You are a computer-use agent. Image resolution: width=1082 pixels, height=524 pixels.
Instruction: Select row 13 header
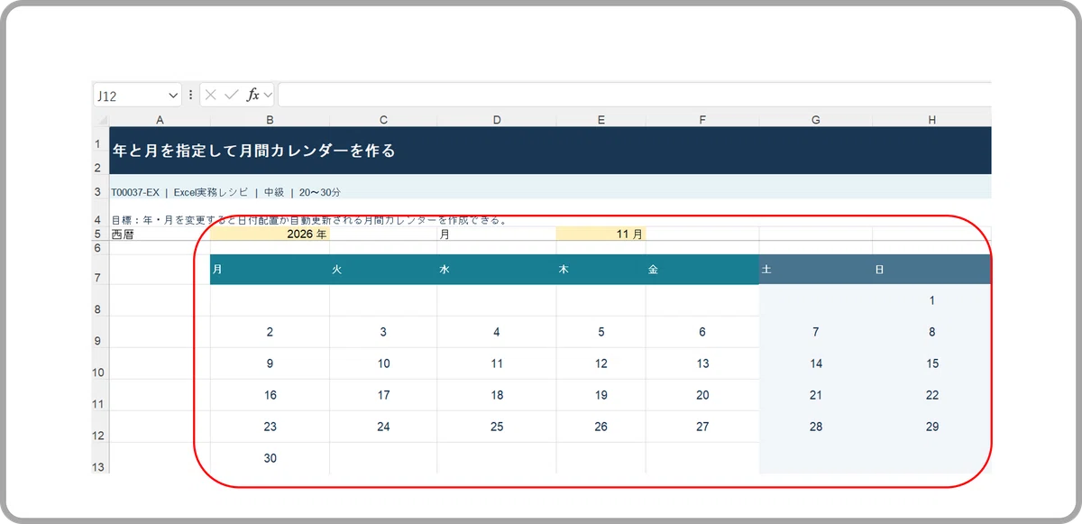tap(101, 458)
